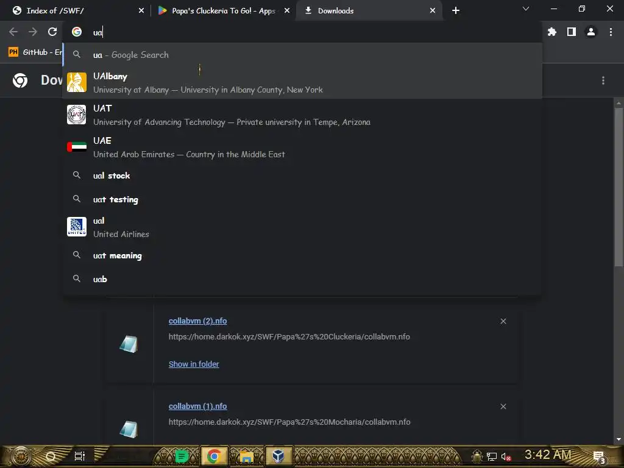This screenshot has width=624, height=468.
Task: Open the collabvm (1).nfo download link
Action: click(x=198, y=406)
